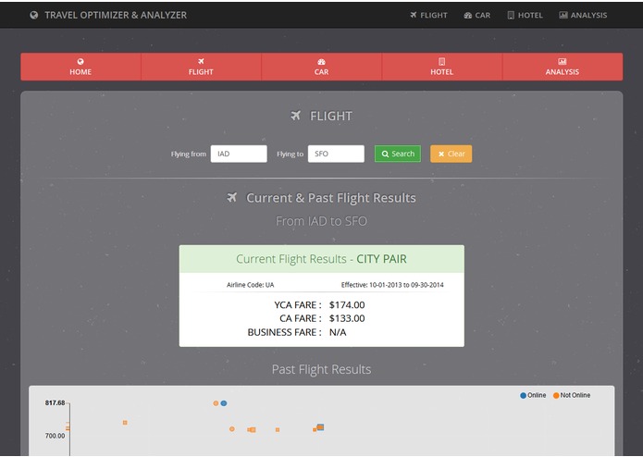
Task: Select the FLIGHT tab in red bar
Action: (201, 67)
